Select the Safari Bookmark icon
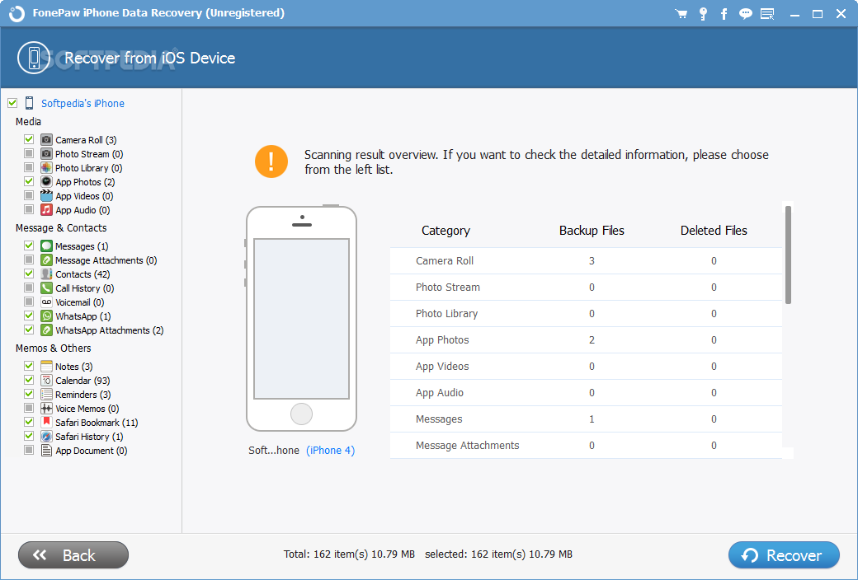The image size is (858, 580). tap(46, 423)
